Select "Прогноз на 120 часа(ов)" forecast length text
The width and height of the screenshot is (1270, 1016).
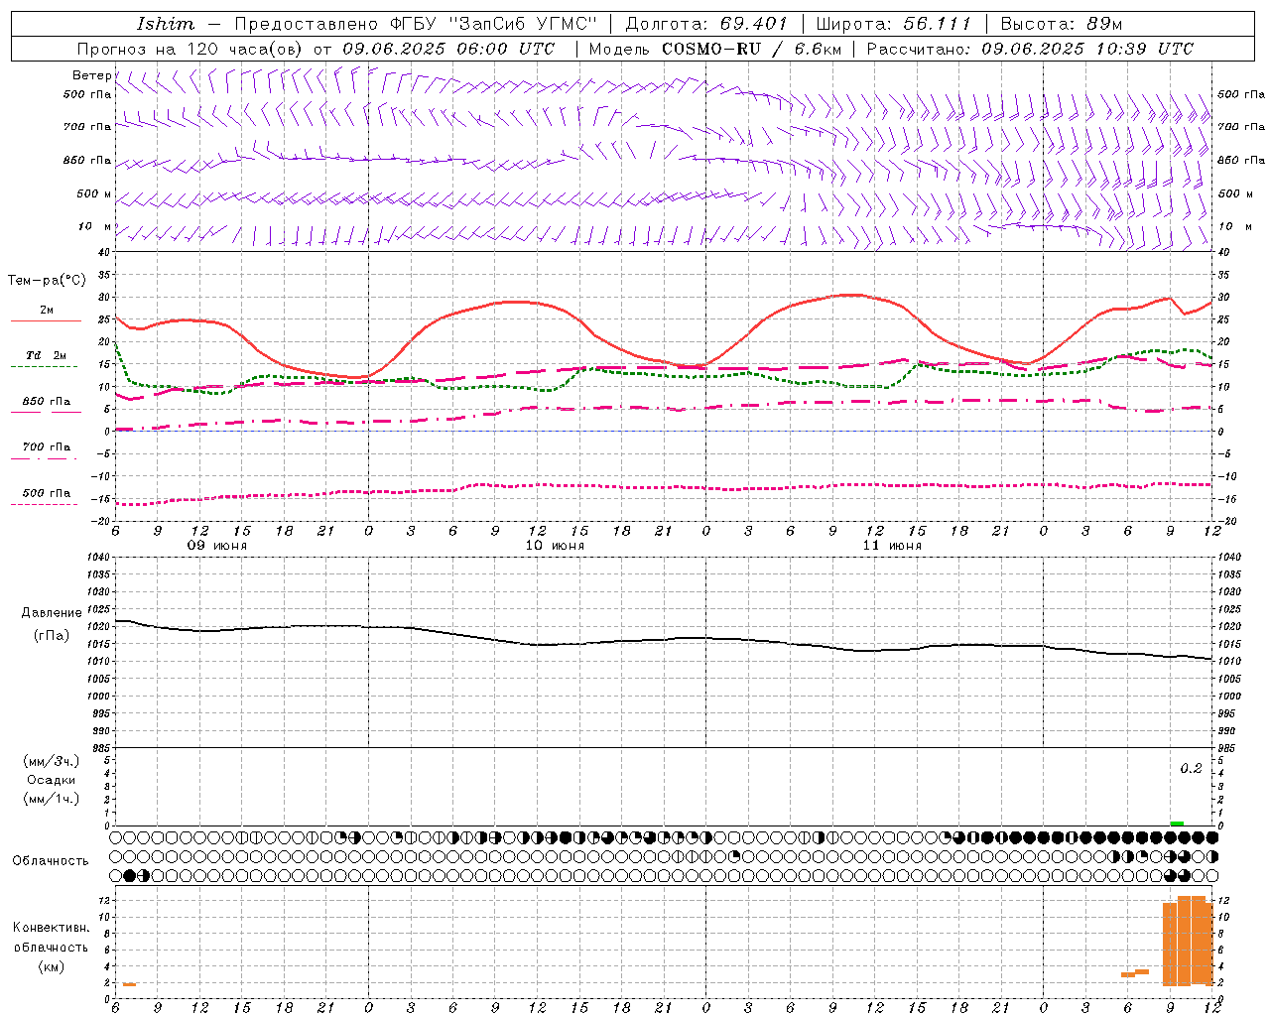coord(191,49)
